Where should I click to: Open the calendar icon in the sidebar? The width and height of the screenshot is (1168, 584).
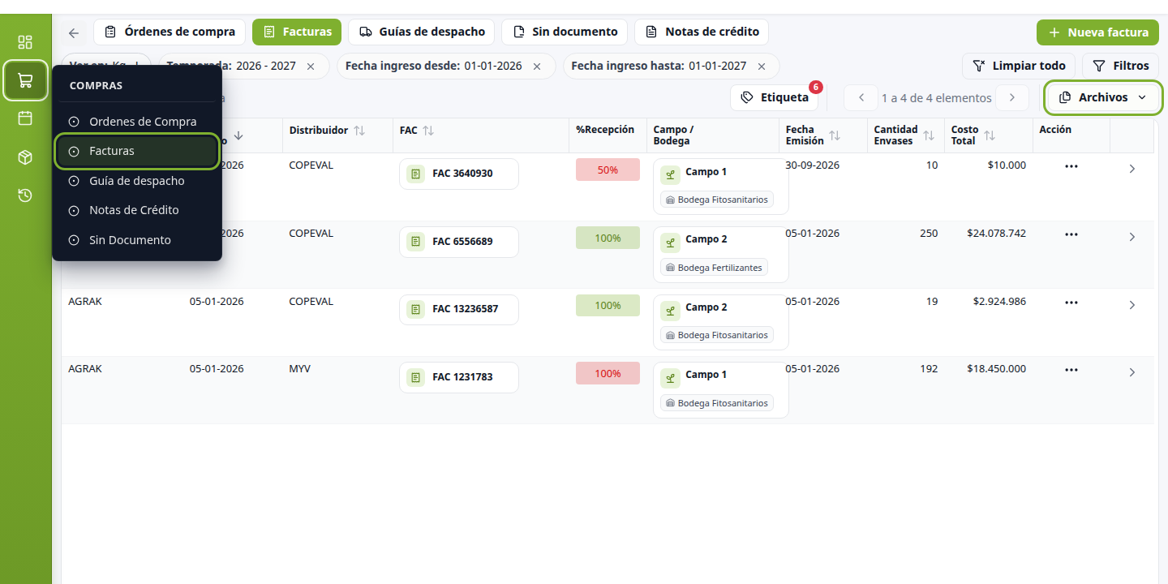click(25, 118)
